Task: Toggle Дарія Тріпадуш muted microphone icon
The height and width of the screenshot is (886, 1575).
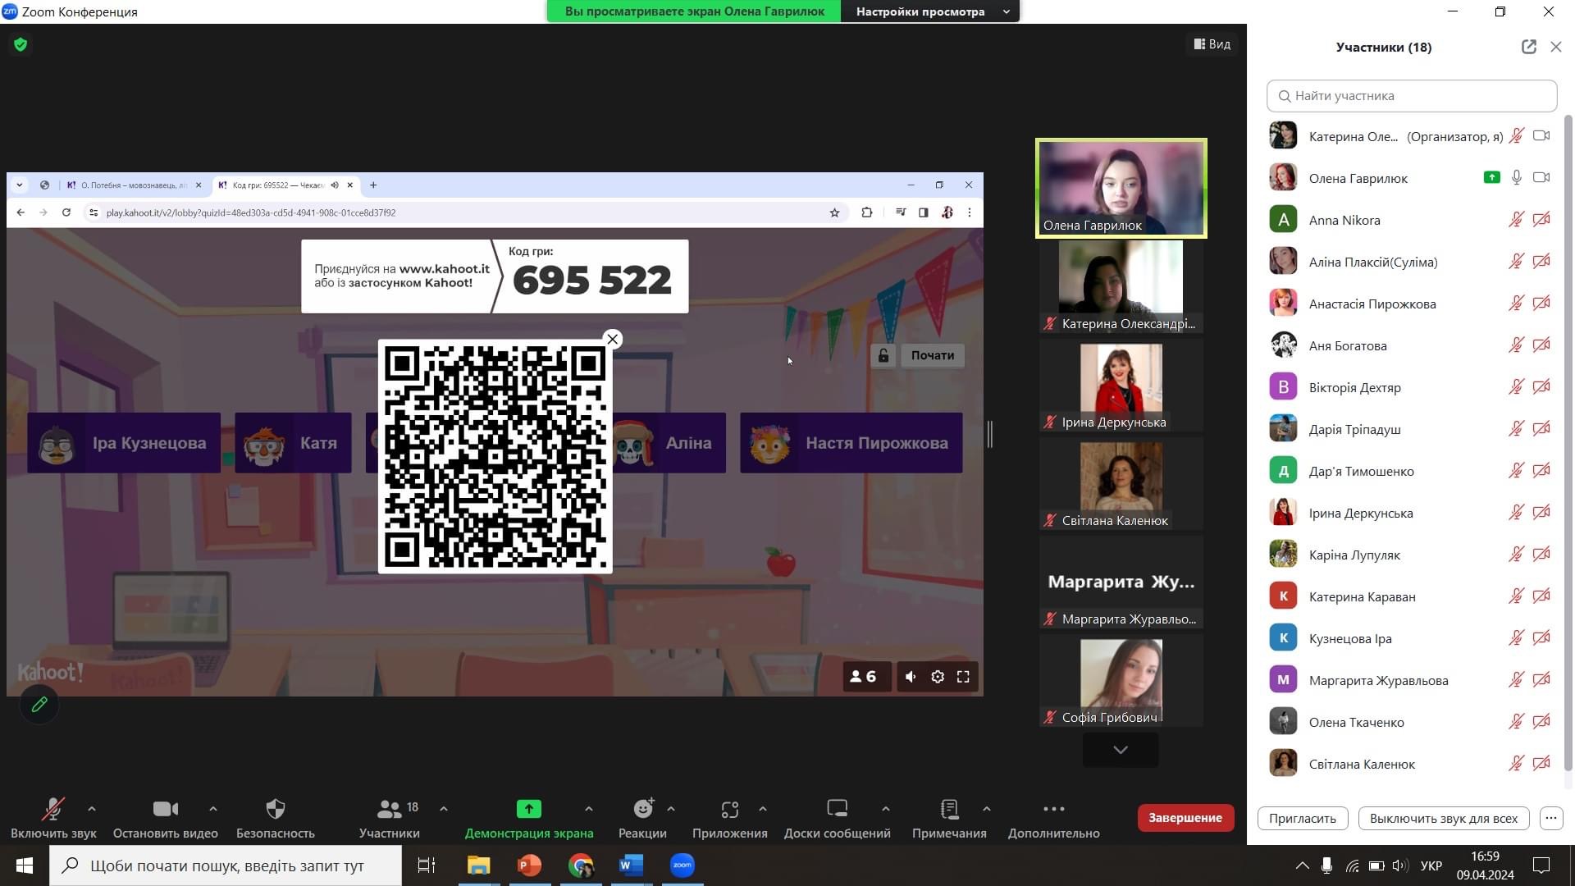Action: pyautogui.click(x=1517, y=429)
